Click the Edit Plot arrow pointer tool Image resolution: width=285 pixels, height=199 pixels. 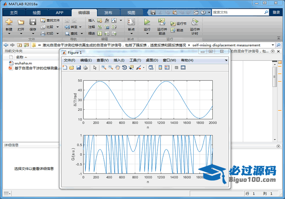point(95,68)
